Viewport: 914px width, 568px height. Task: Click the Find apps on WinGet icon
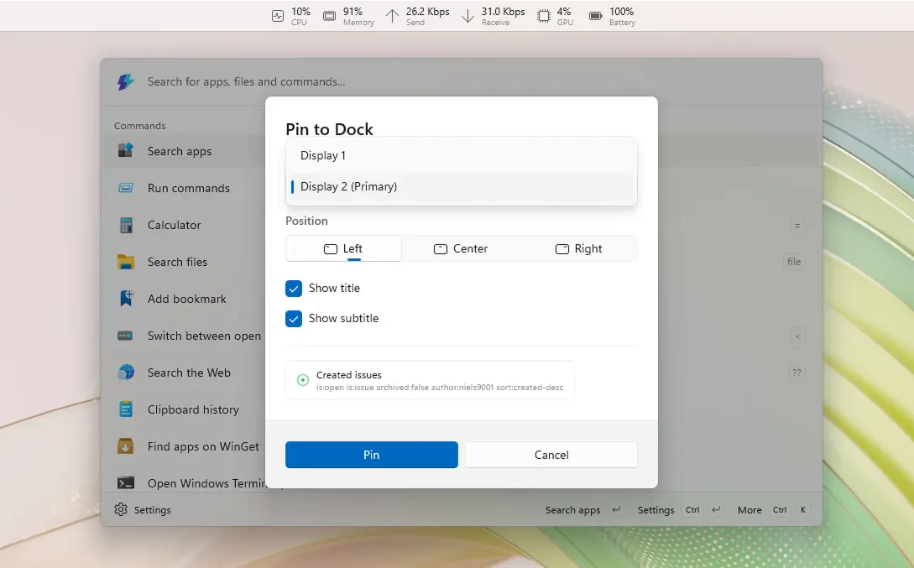125,446
